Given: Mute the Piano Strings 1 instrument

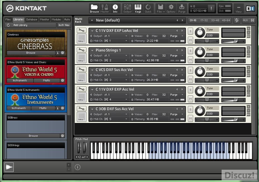Looking at the screenshot, I should (x=190, y=60).
